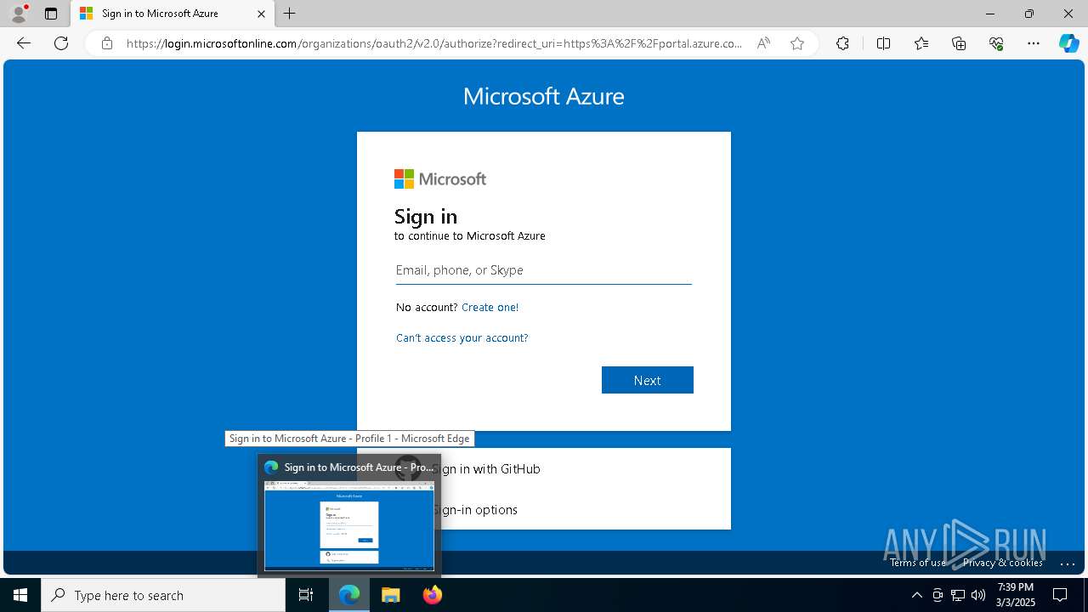The width and height of the screenshot is (1088, 612).
Task: Open Settings and more ellipsis menu
Action: 1034,43
